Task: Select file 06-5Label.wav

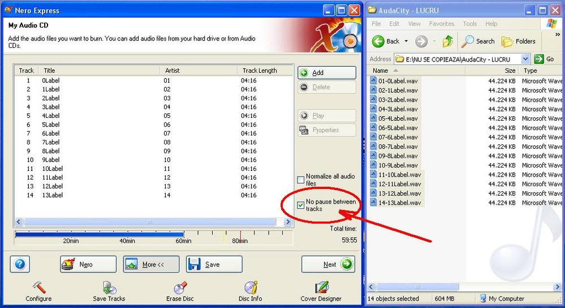Action: (x=398, y=127)
